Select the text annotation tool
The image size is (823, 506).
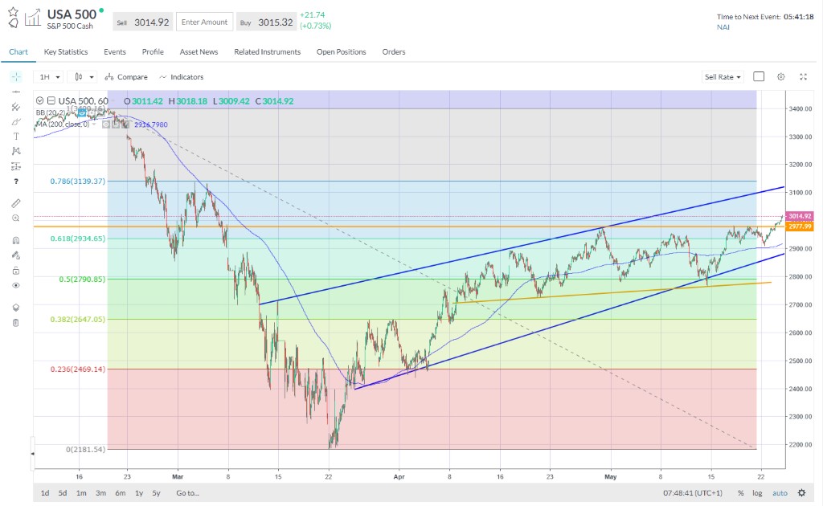click(16, 137)
